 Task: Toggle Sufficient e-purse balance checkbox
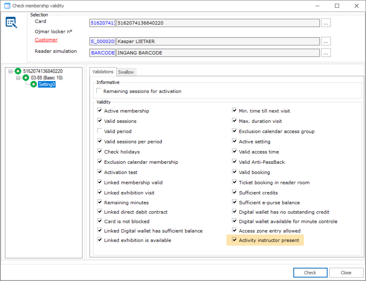(x=235, y=202)
